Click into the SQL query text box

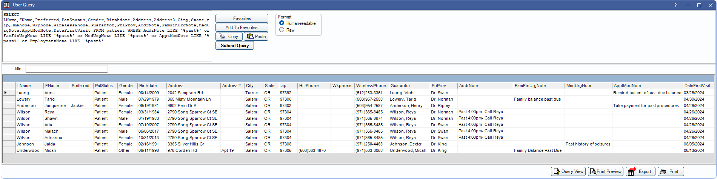tap(107, 51)
